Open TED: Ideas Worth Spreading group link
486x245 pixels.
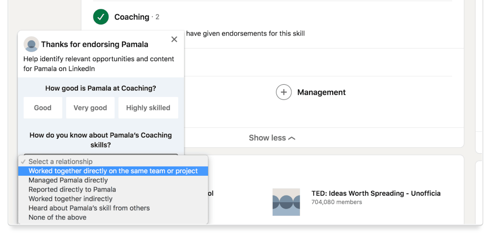tap(376, 193)
